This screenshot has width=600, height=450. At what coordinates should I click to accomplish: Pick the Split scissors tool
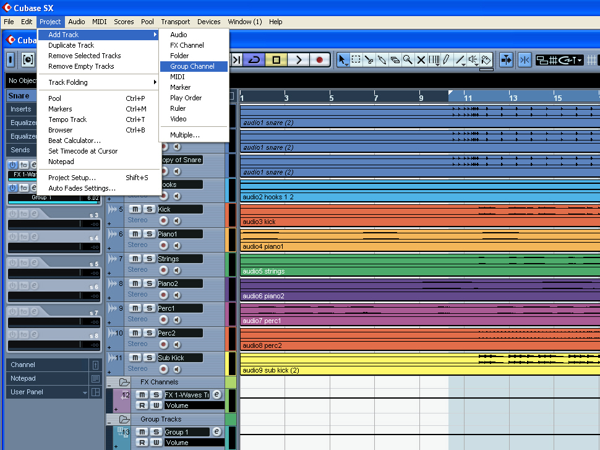click(369, 60)
